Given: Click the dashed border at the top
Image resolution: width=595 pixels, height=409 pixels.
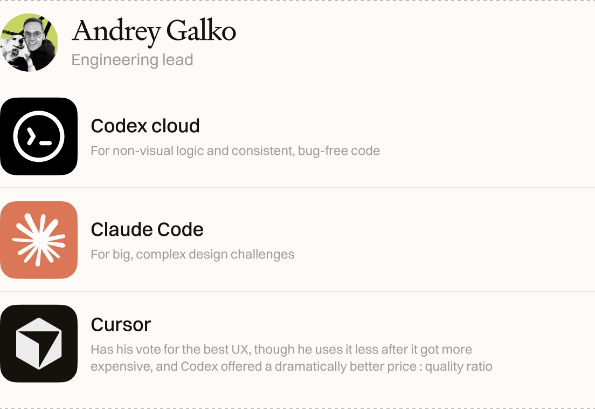Looking at the screenshot, I should pos(297,1).
